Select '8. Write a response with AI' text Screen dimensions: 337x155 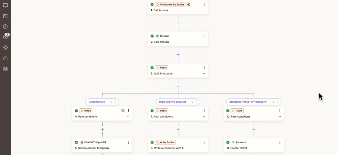(167, 148)
